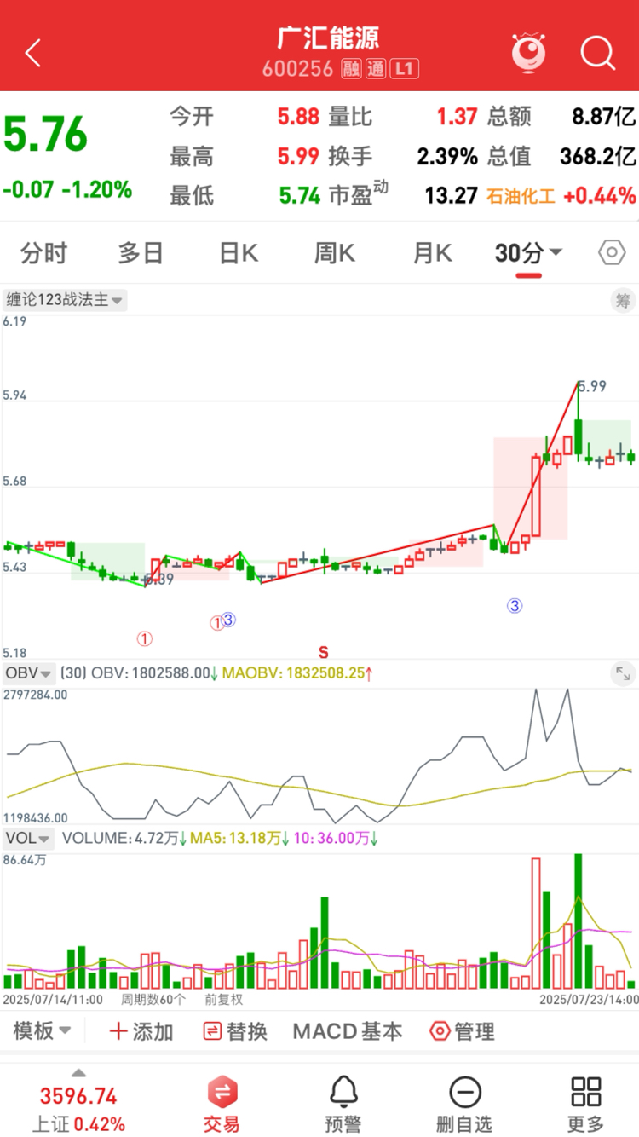Select the MACD 基本 indicator
This screenshot has height=1137, width=639.
click(x=348, y=1031)
